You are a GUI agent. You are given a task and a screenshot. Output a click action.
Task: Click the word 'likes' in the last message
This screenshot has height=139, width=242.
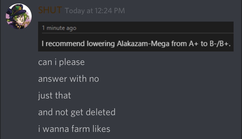[x=101, y=129]
